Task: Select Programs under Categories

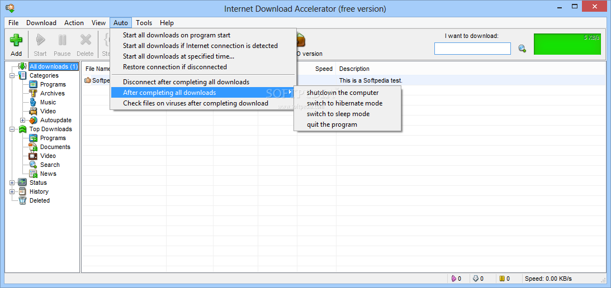Action: tap(53, 84)
